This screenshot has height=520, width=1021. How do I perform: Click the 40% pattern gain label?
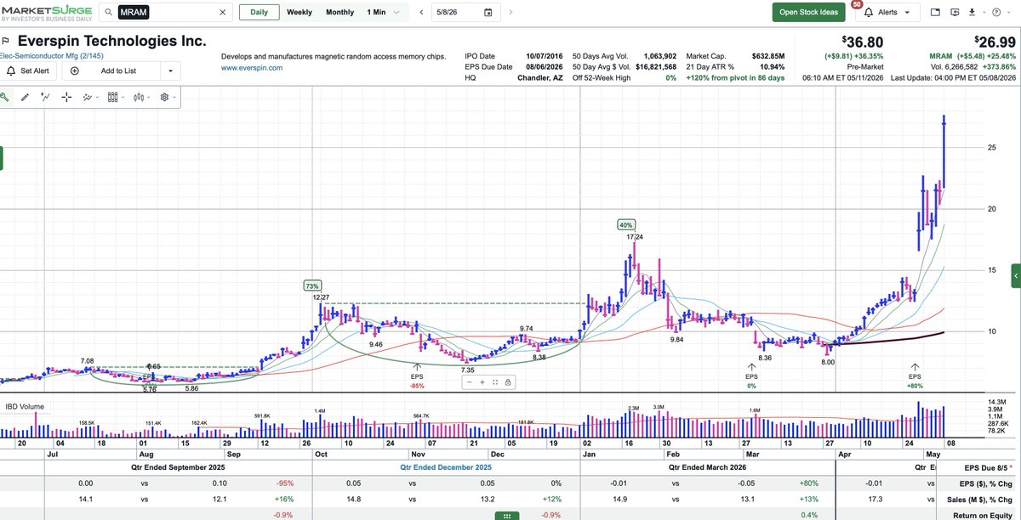tap(626, 225)
